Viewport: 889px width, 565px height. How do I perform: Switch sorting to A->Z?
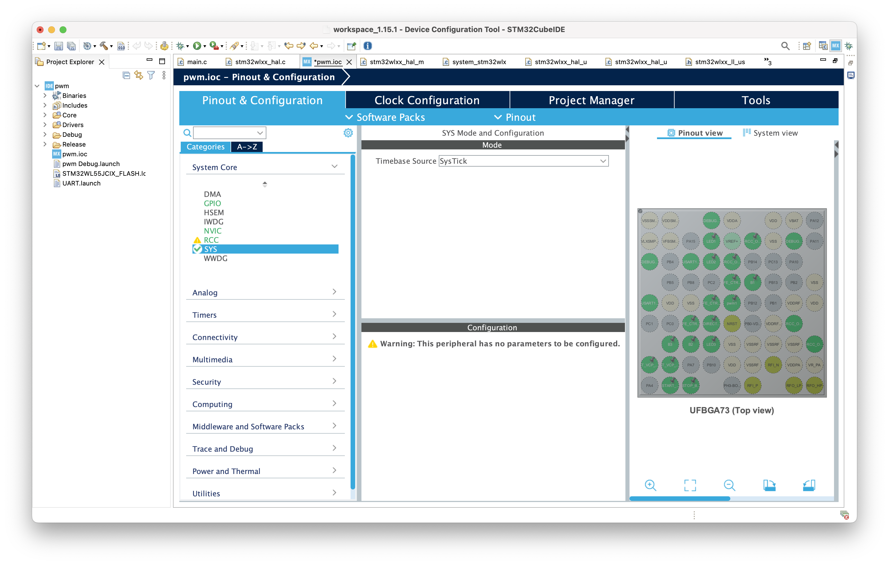tap(247, 147)
